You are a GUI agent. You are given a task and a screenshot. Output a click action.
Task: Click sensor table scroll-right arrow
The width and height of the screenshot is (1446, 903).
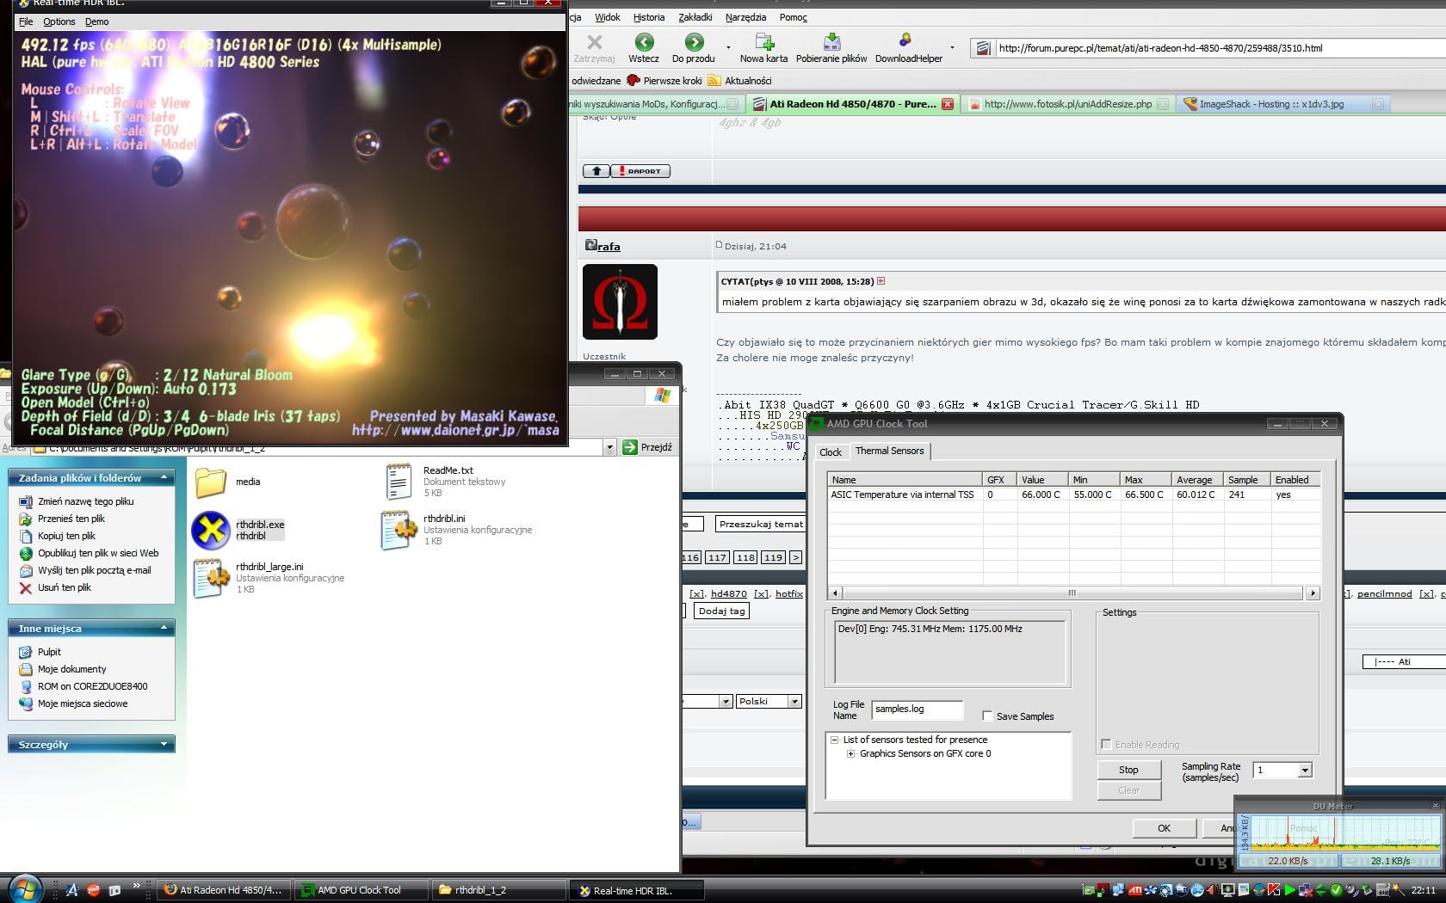coord(1313,593)
